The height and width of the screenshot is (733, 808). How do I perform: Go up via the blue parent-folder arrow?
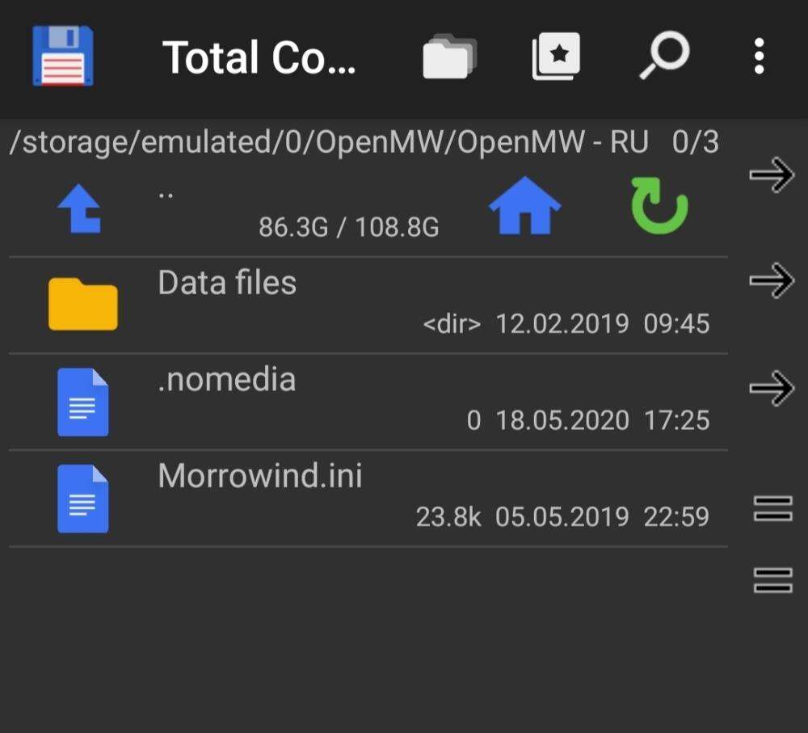click(79, 209)
